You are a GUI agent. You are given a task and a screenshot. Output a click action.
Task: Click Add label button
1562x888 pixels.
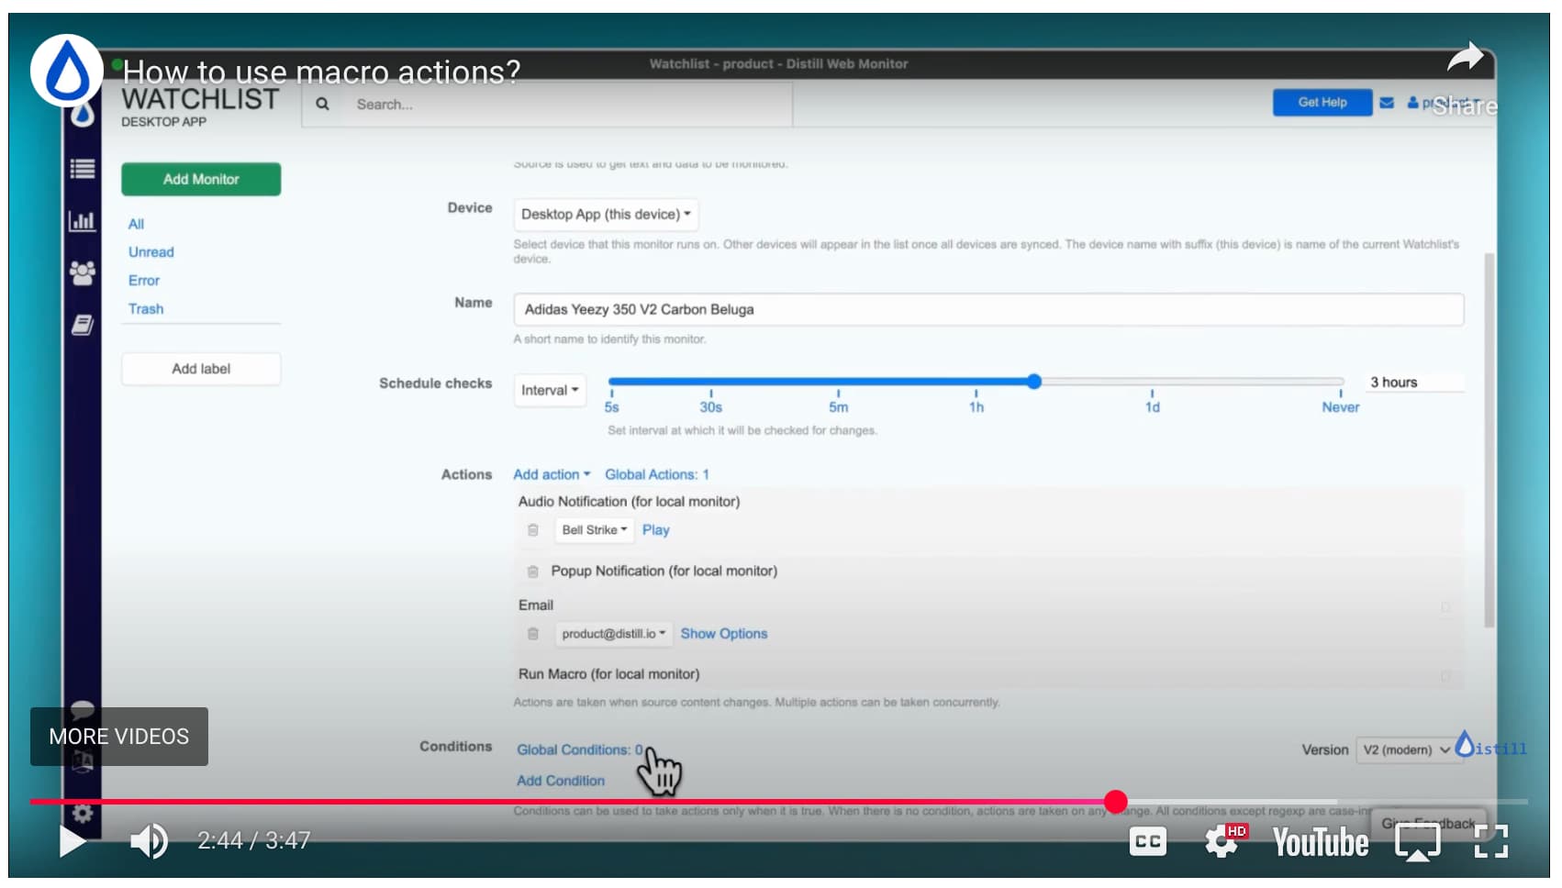(x=201, y=369)
